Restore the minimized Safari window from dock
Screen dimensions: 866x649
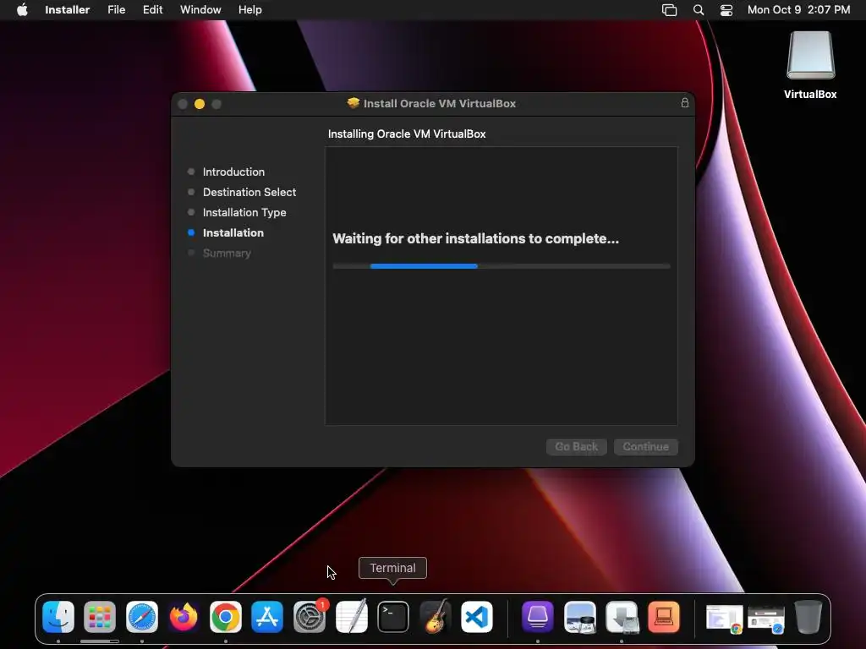(766, 618)
